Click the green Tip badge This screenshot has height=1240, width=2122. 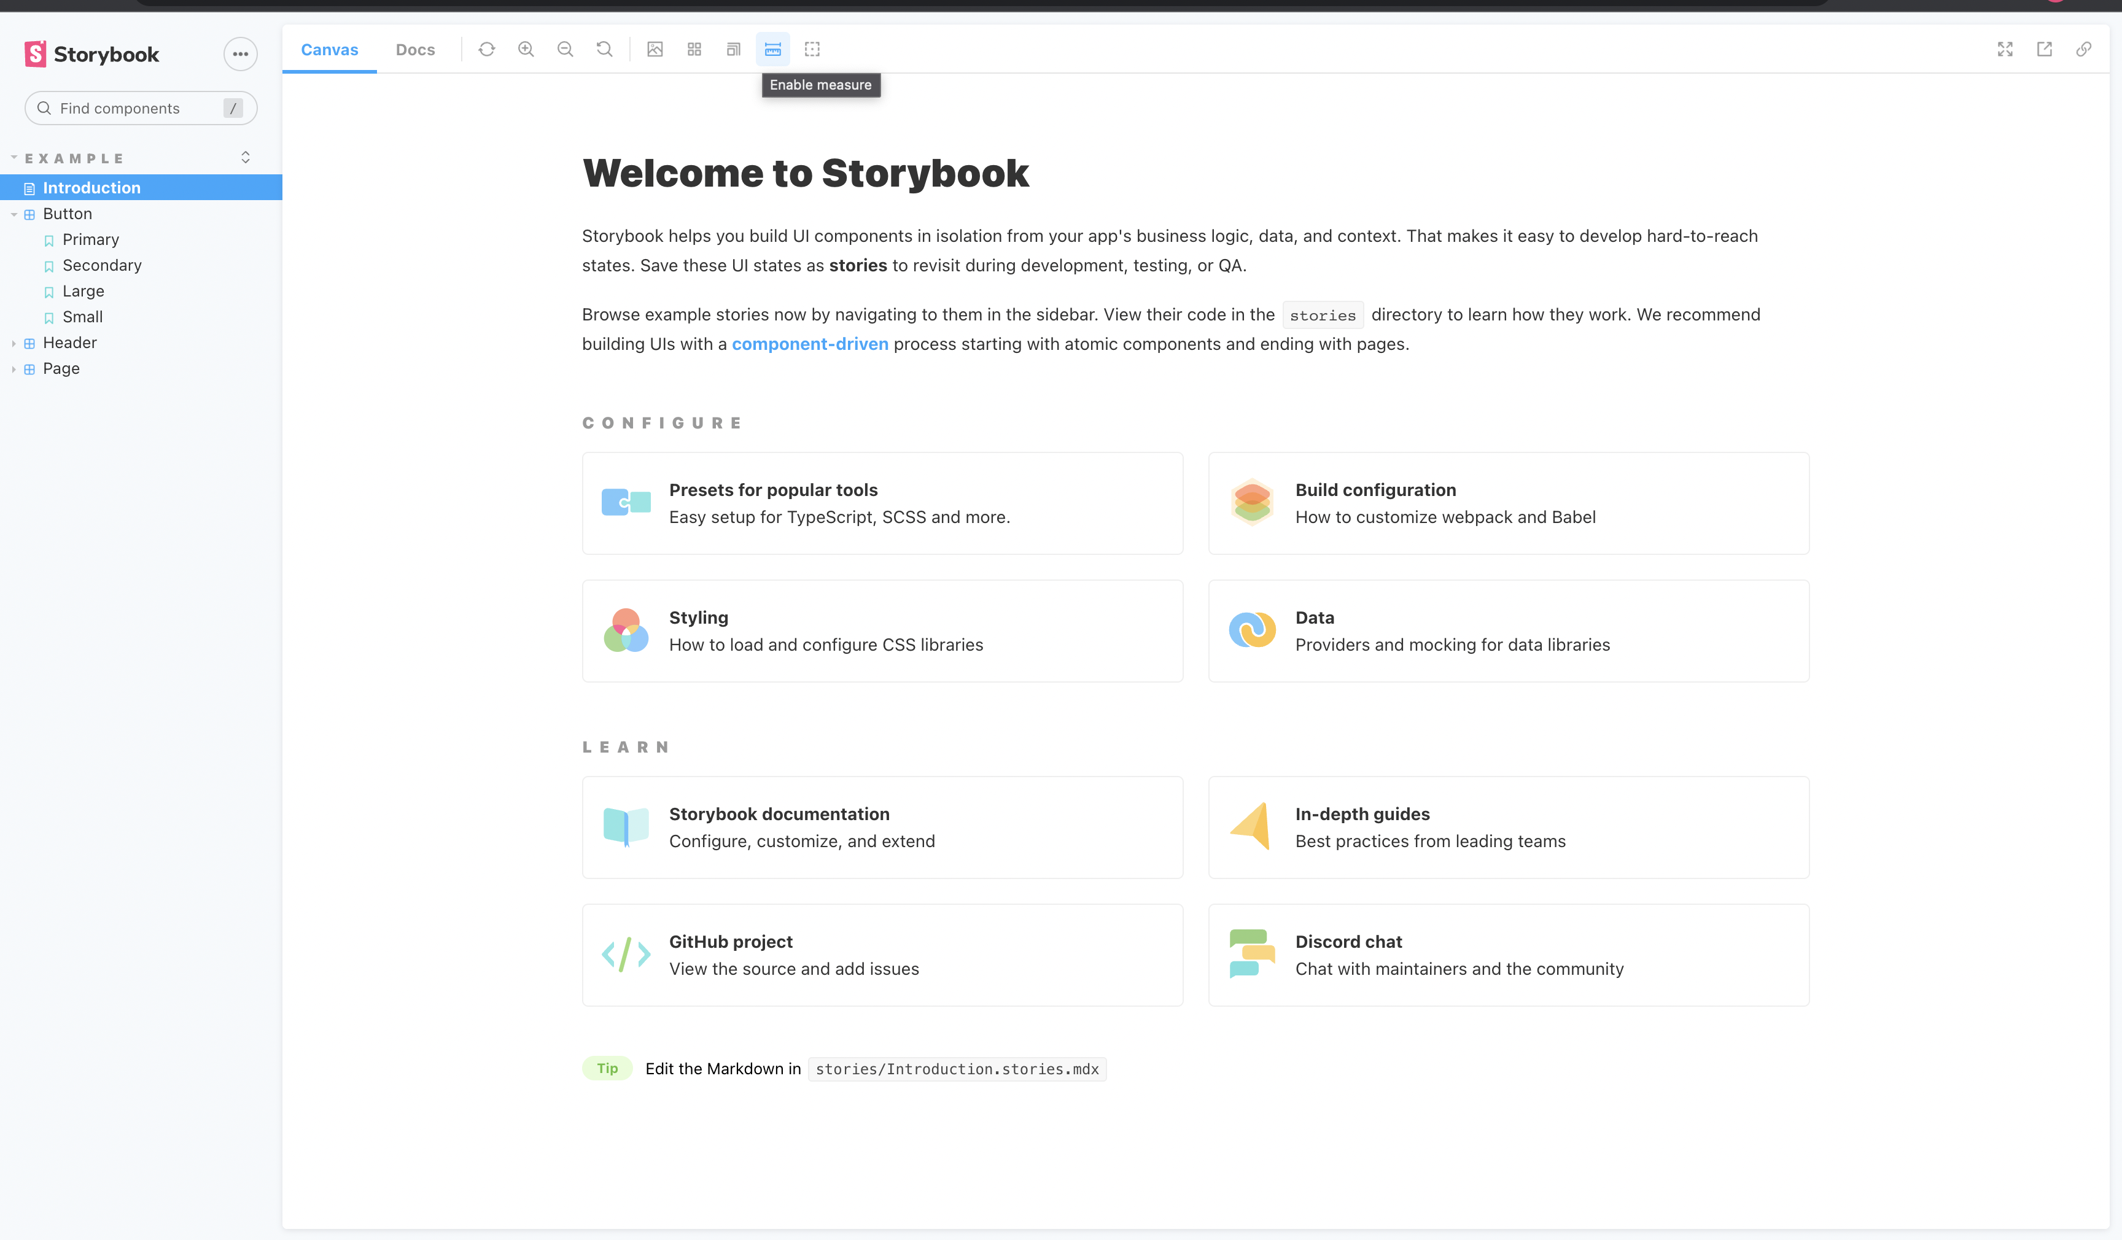[607, 1069]
